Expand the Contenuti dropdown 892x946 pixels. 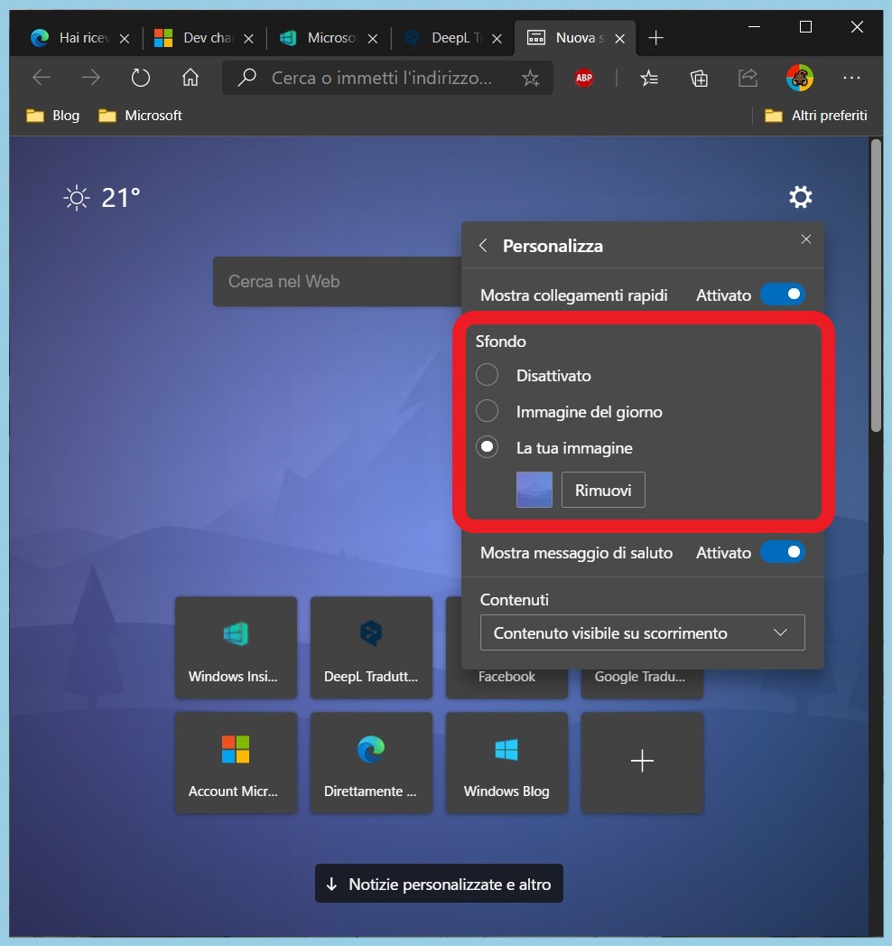pos(643,632)
